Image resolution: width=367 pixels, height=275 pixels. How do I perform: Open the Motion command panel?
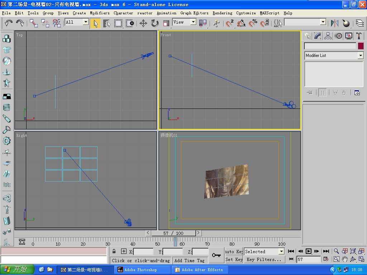[338, 36]
